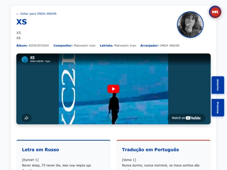Play the XS YouTube video
Screen dimensions: 227x170
[x=113, y=89]
